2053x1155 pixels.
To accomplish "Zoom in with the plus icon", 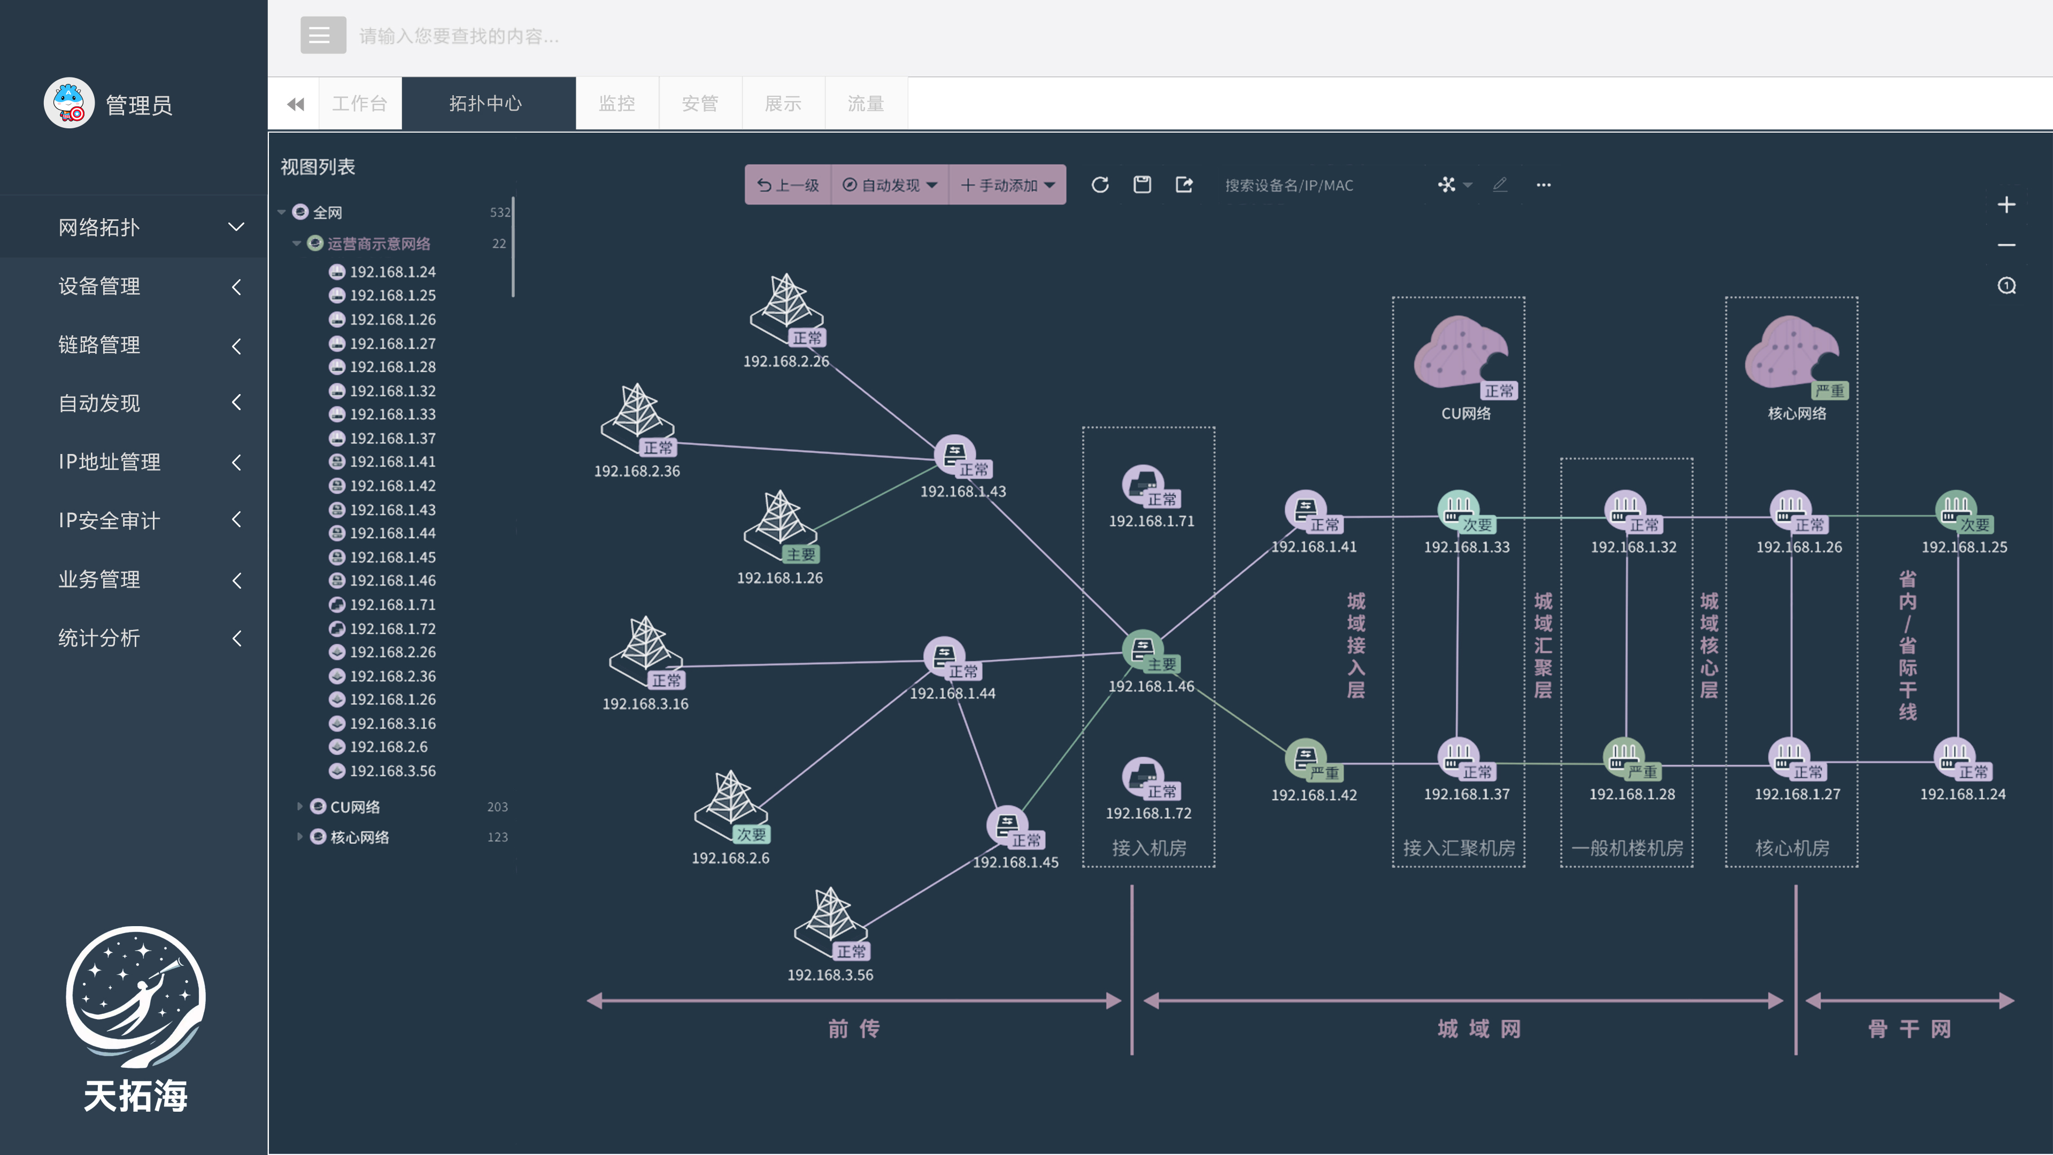I will [2006, 205].
